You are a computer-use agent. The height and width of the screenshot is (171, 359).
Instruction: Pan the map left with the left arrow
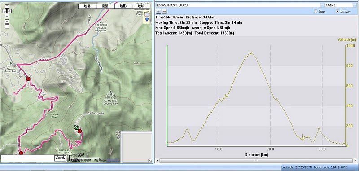(4, 11)
